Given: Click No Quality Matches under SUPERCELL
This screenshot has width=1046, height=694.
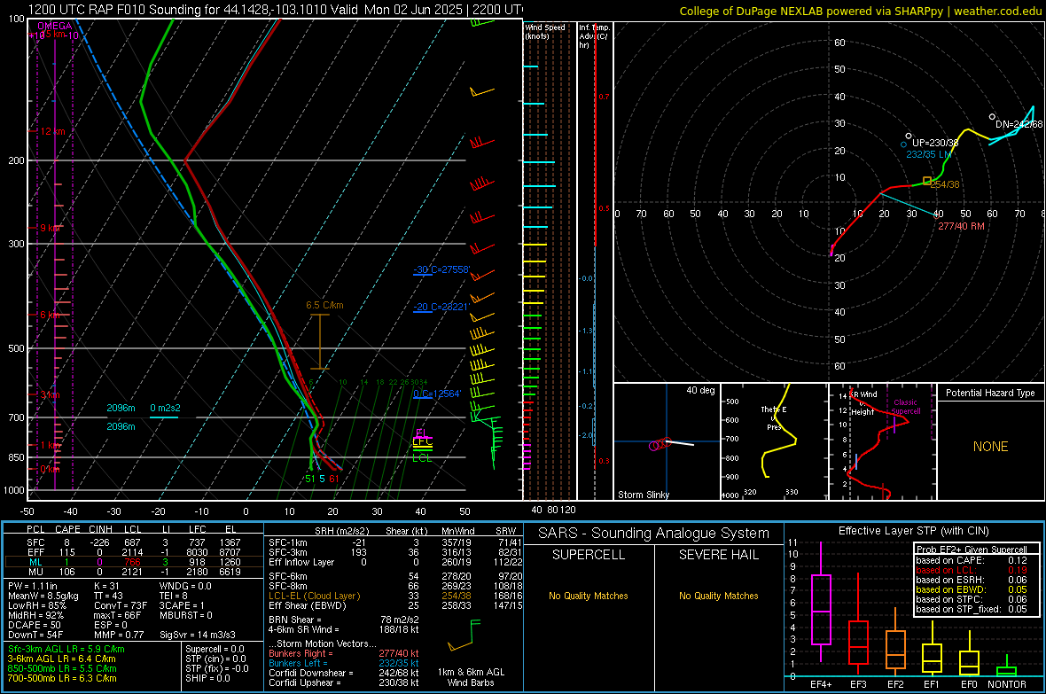Looking at the screenshot, I should click(x=589, y=596).
